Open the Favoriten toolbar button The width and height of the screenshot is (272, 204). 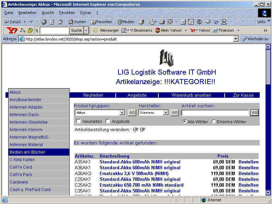click(x=101, y=22)
